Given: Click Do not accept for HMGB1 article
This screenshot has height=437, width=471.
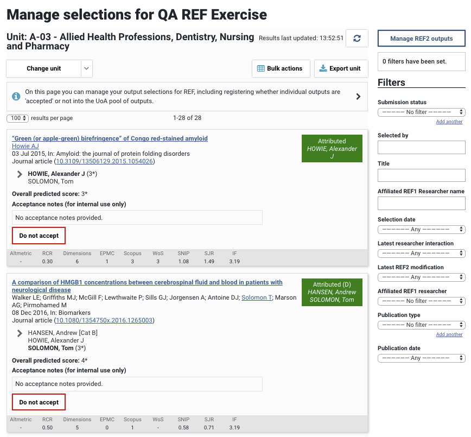Looking at the screenshot, I should tap(39, 402).
